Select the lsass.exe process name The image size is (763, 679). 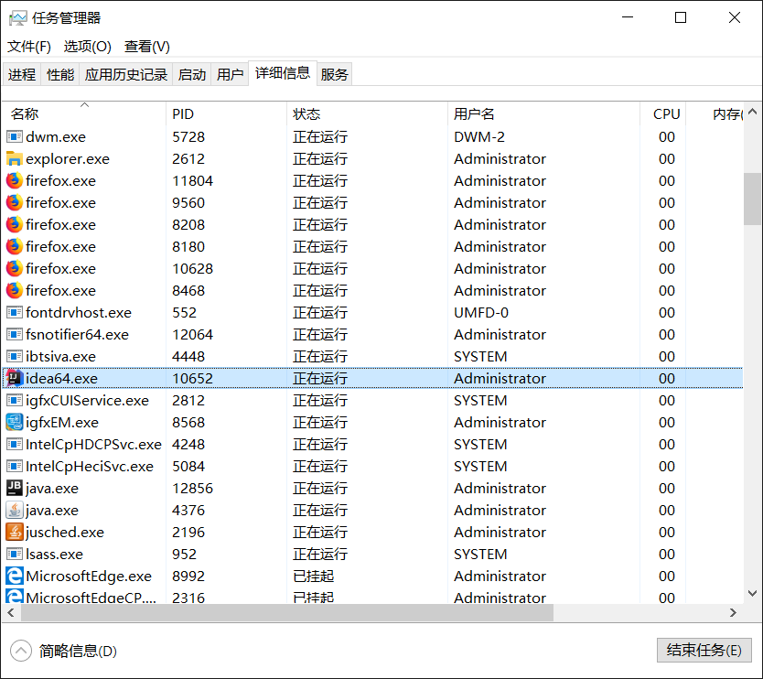click(55, 554)
